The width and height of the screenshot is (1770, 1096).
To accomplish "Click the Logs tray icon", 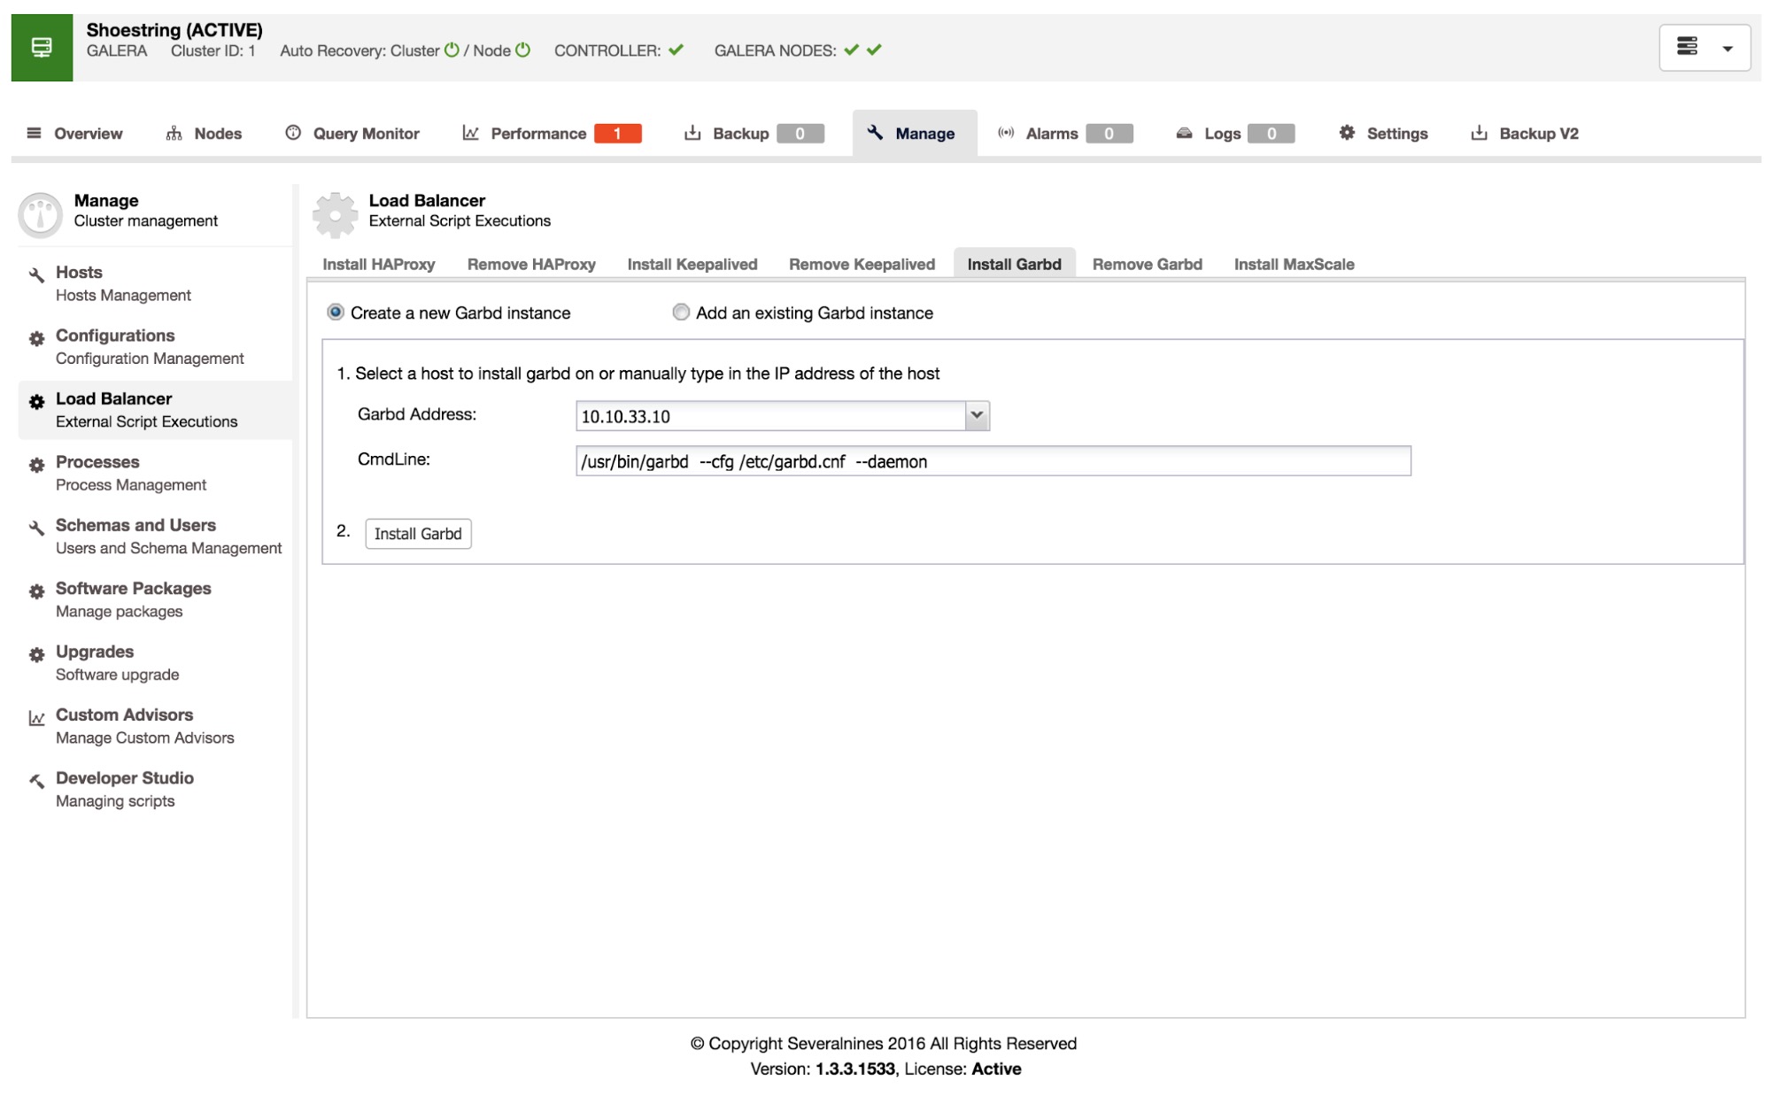I will coord(1184,133).
